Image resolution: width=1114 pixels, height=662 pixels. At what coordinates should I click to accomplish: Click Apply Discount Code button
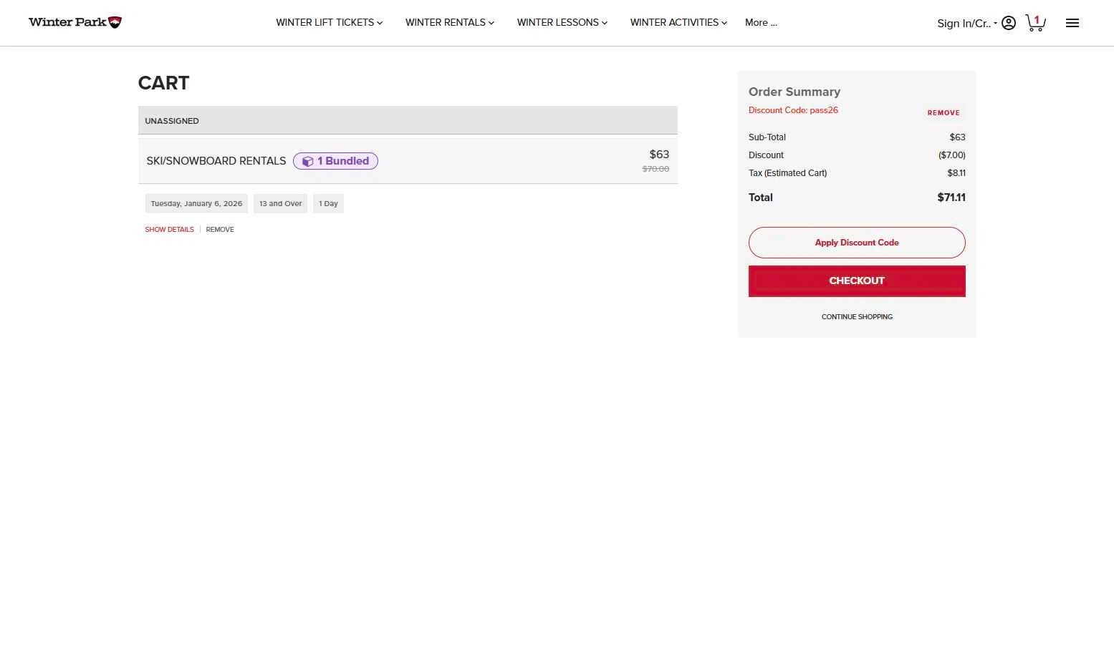(x=857, y=243)
